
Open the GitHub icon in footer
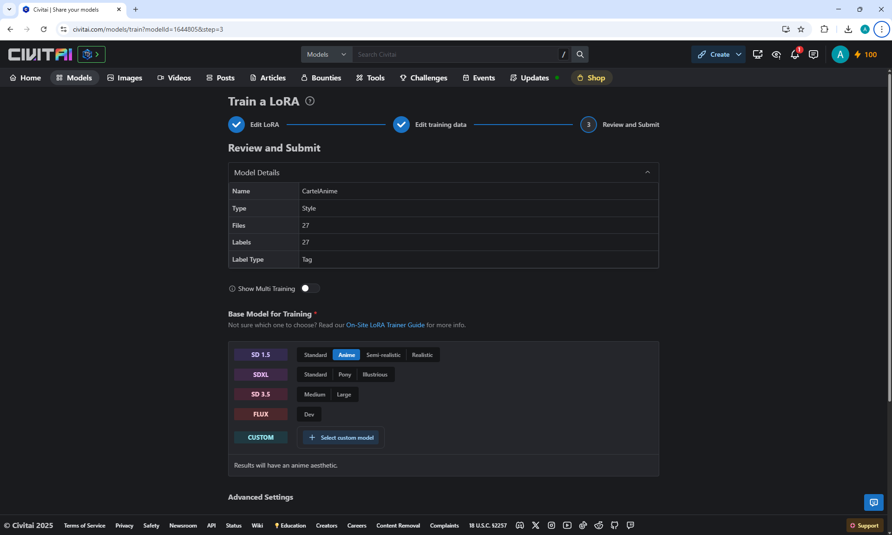tap(615, 525)
